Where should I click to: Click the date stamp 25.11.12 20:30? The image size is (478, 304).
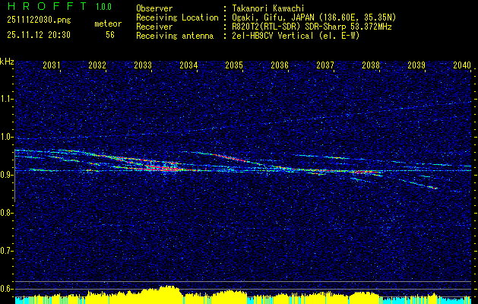[x=39, y=35]
